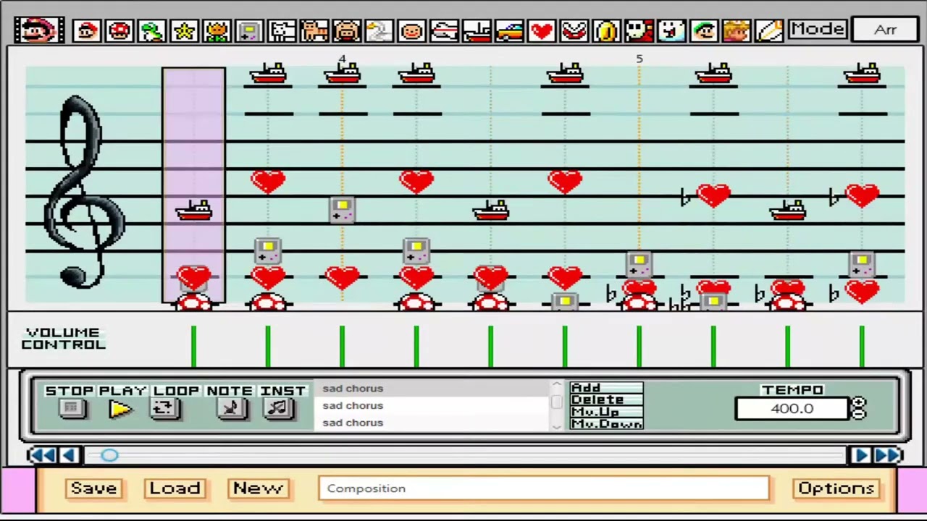The width and height of the screenshot is (927, 521).
Task: Click the Mode button
Action: [x=817, y=29]
